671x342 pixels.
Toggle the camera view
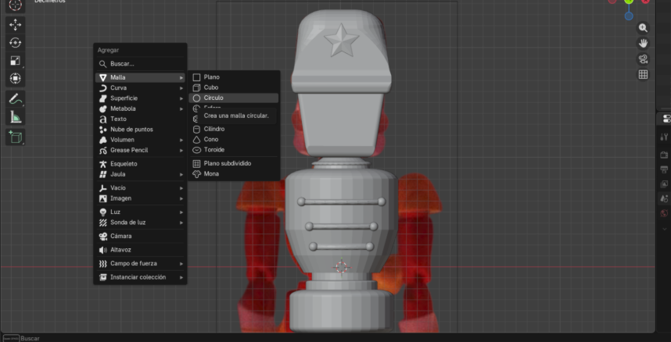click(x=643, y=59)
